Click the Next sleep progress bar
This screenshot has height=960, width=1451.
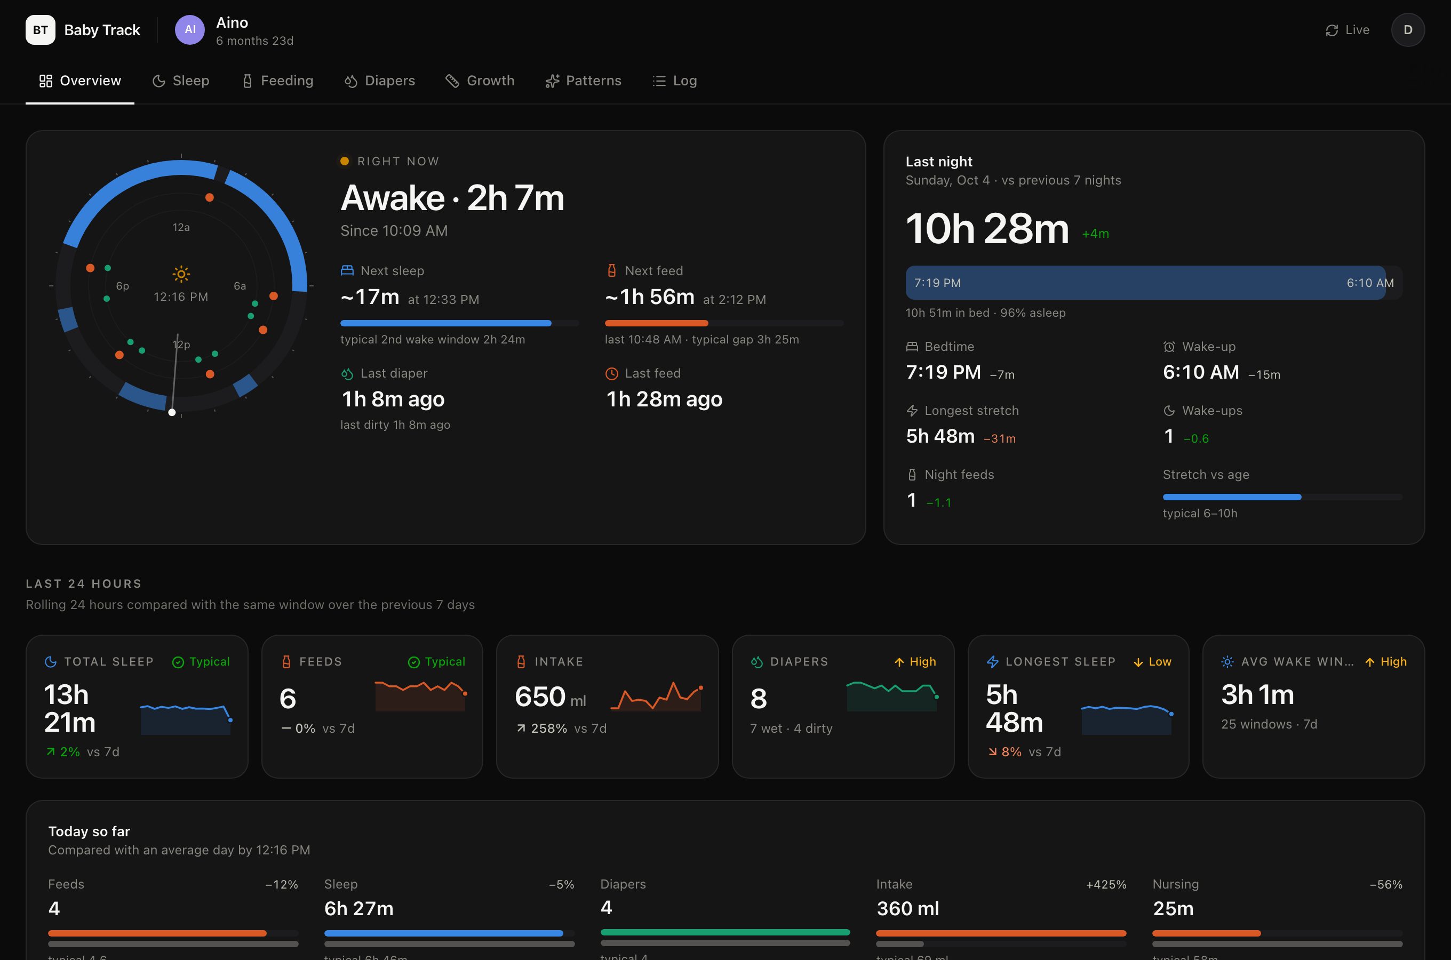[459, 323]
